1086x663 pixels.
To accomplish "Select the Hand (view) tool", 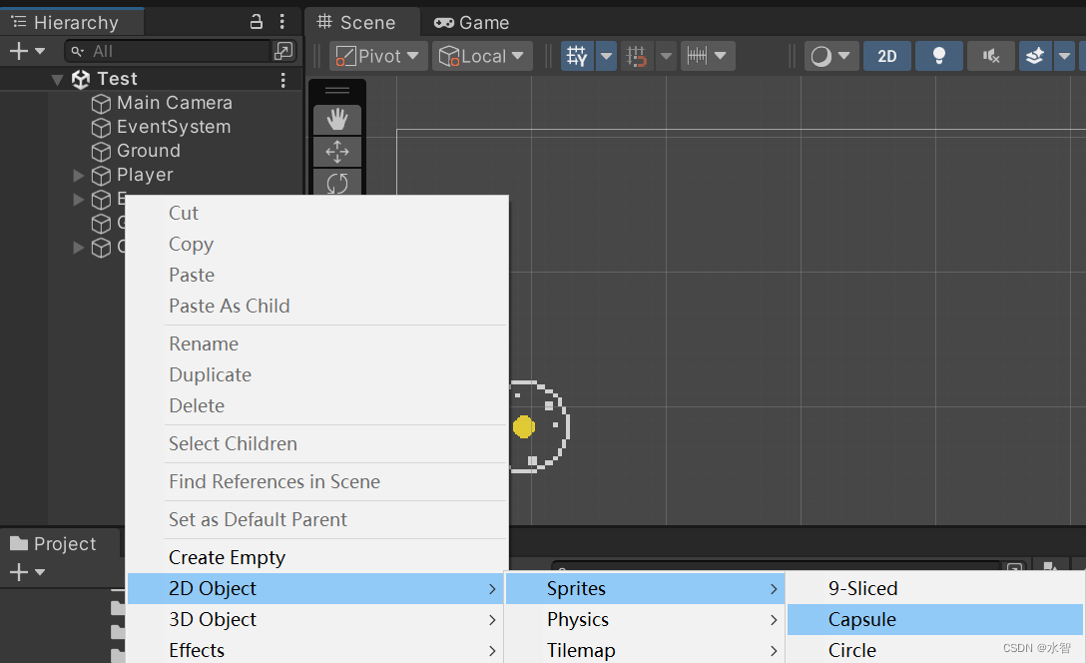I will pyautogui.click(x=337, y=120).
